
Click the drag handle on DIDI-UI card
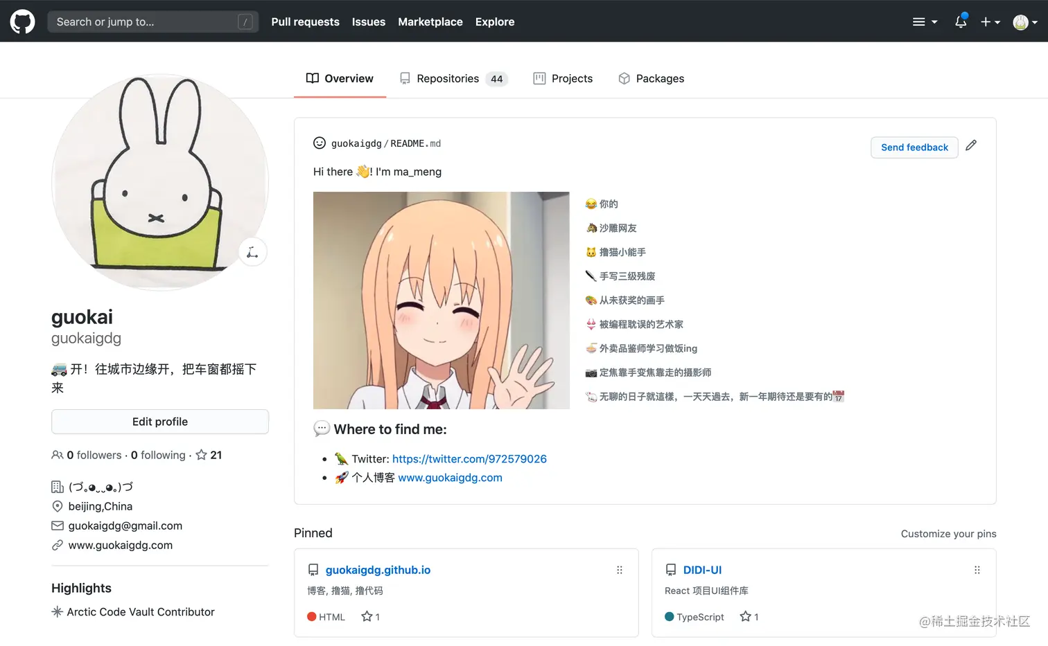(x=977, y=570)
